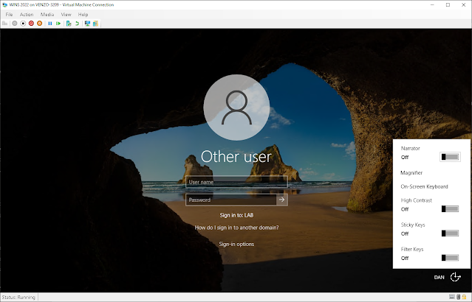Click the yellow lock icon in status bar
The width and height of the screenshot is (472, 302).
tap(464, 297)
